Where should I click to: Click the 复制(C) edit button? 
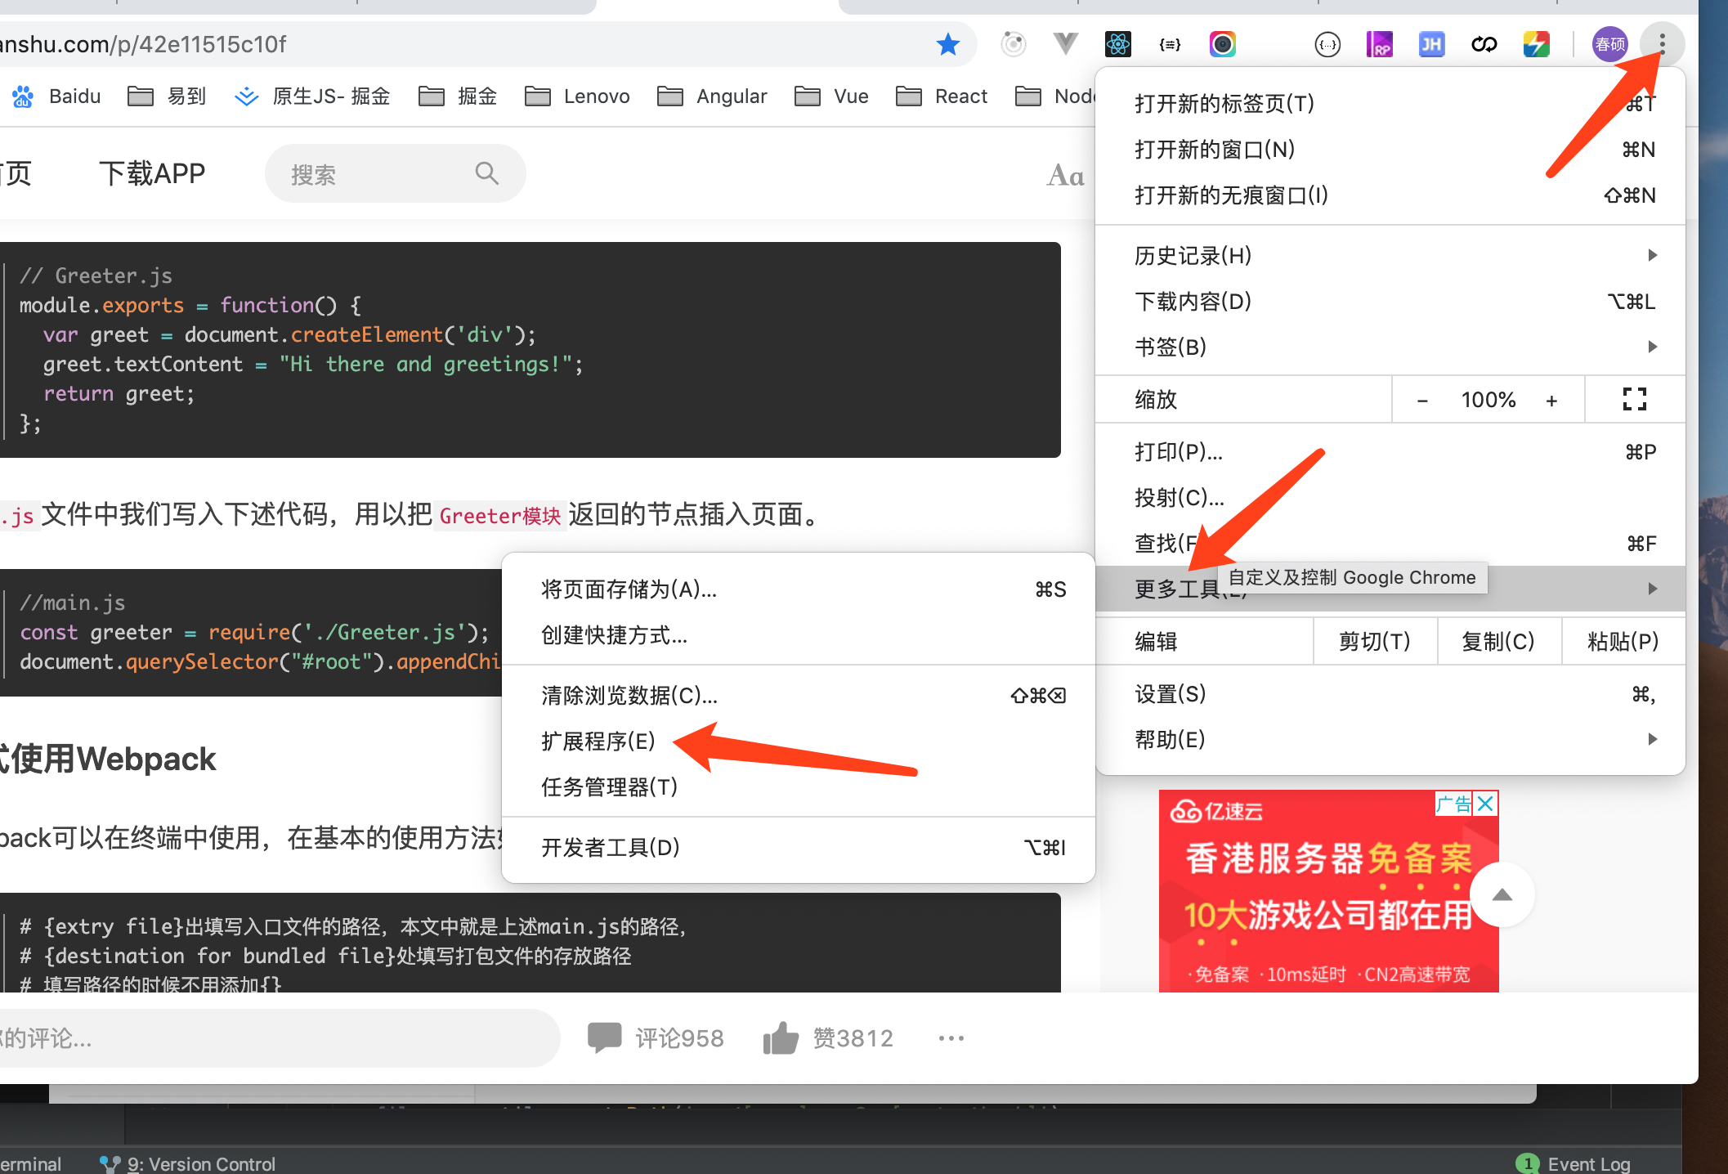tap(1498, 642)
